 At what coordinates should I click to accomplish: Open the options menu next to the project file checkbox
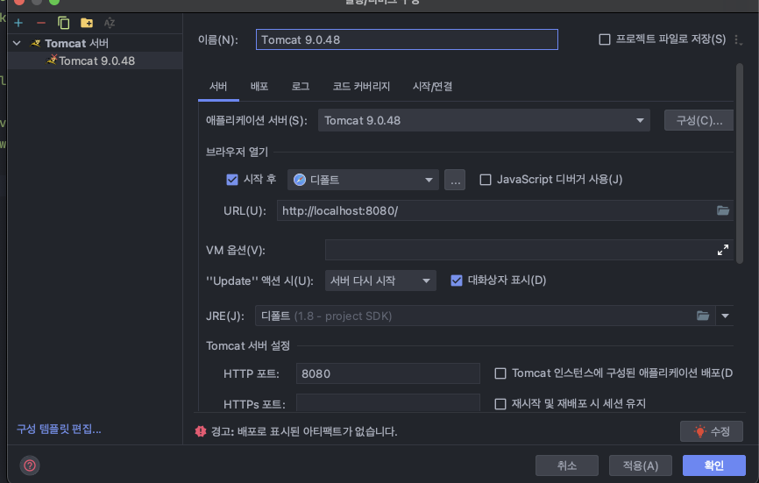738,39
